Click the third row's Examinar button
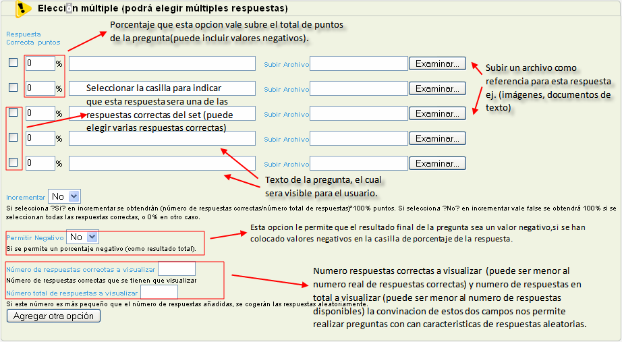 (x=438, y=113)
